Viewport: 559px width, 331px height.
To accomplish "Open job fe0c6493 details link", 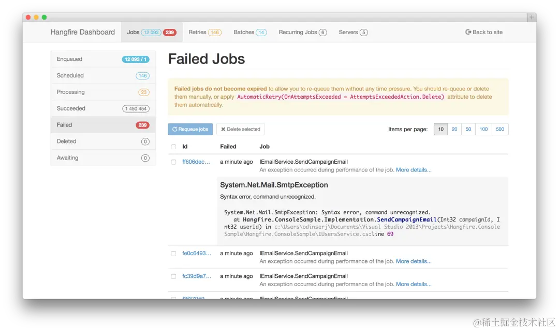I will click(x=197, y=253).
